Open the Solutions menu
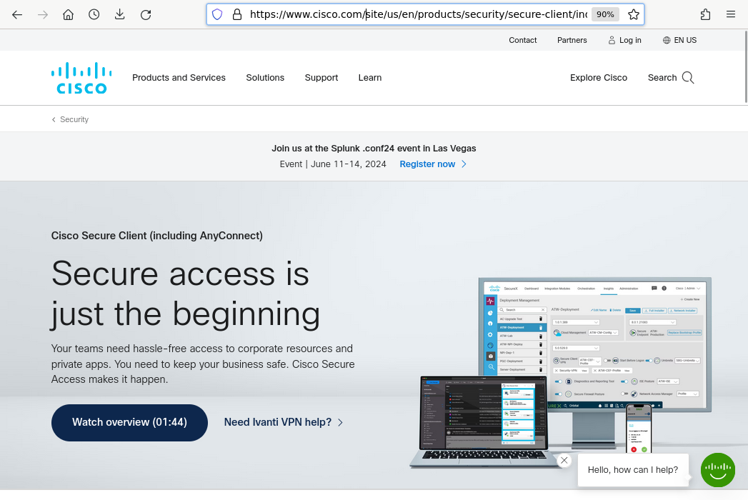Screen dimensions: 748x500 (x=265, y=78)
